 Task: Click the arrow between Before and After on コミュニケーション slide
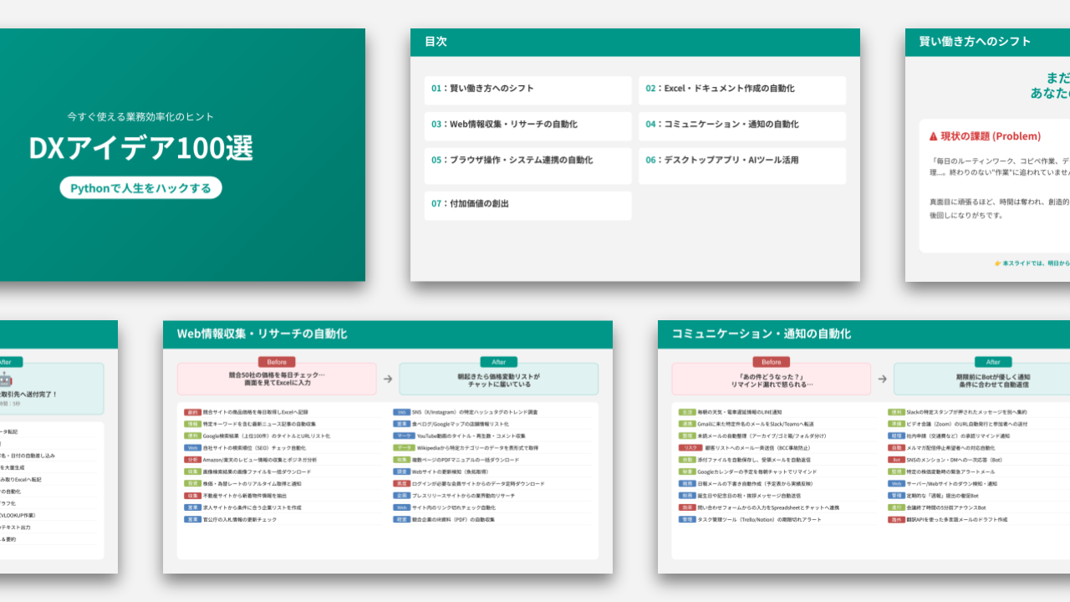883,379
